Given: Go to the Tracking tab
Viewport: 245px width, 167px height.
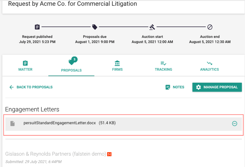Looking at the screenshot, I should 163,66.
